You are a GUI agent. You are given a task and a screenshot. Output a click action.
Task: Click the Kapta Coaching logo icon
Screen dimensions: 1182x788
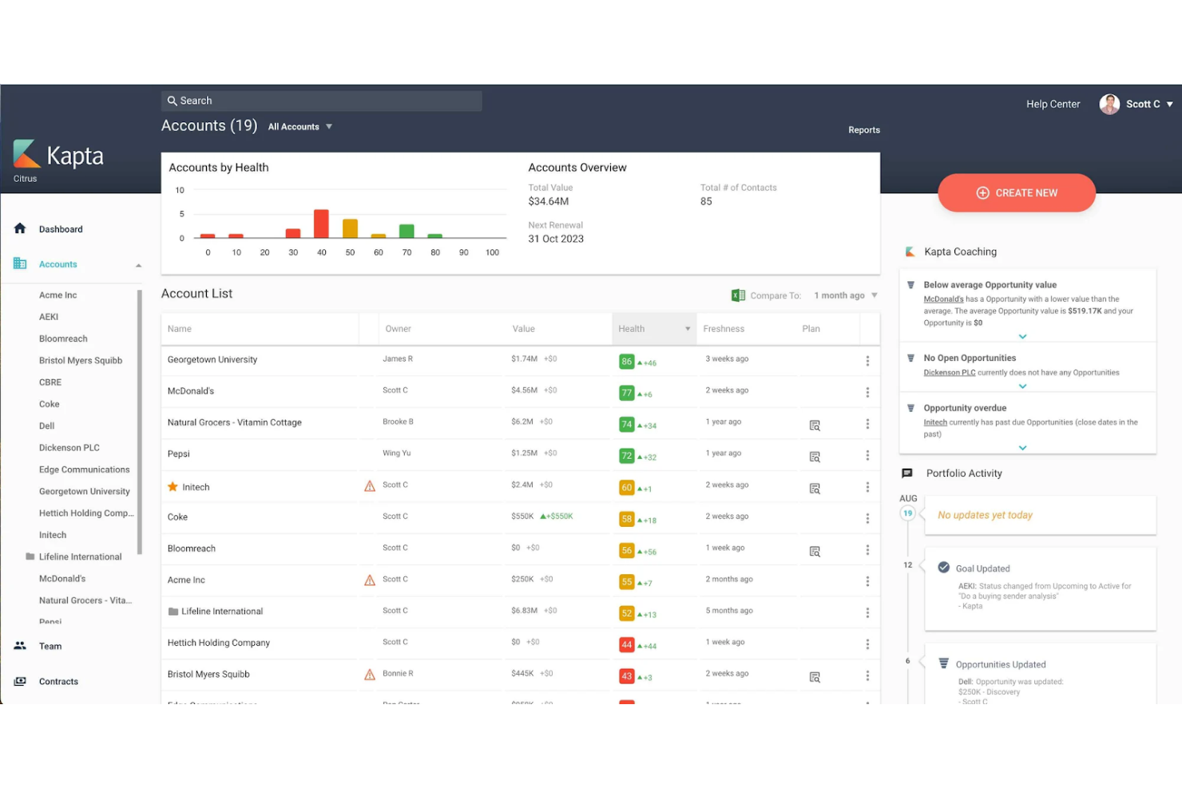click(x=910, y=251)
